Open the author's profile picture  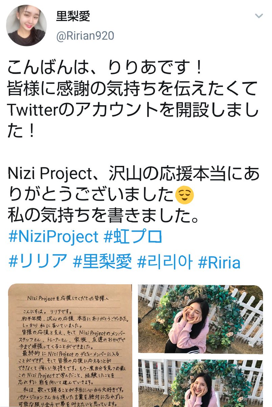point(26,25)
